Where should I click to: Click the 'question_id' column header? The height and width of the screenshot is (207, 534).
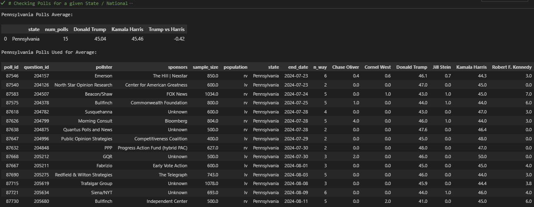(x=36, y=67)
